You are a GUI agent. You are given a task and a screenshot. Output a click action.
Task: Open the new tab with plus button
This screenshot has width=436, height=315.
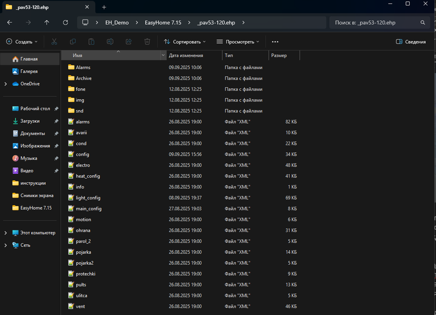pyautogui.click(x=104, y=7)
